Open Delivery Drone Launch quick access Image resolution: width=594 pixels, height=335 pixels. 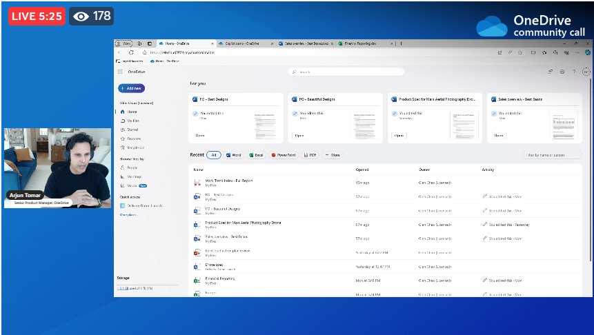point(141,205)
